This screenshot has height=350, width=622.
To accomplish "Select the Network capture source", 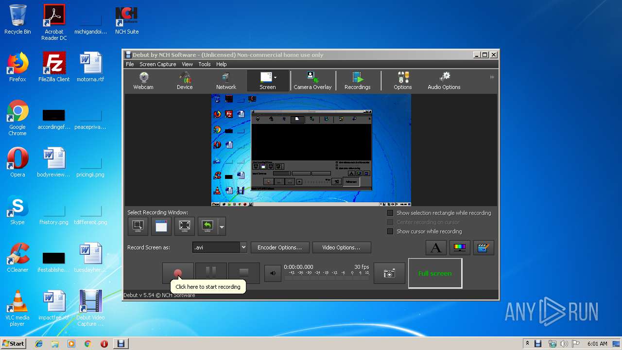I will tap(226, 81).
